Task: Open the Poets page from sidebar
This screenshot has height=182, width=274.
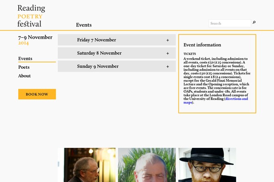Action: (x=24, y=67)
